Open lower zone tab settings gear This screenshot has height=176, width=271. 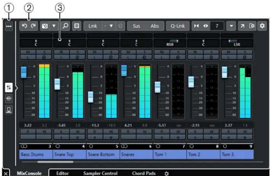point(167,174)
